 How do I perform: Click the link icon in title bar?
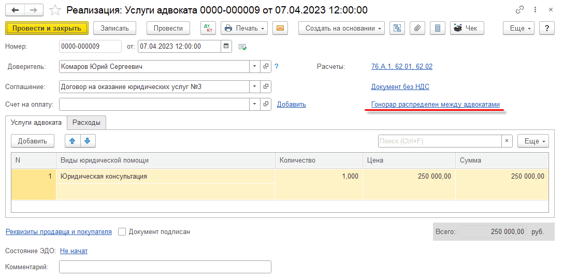coord(519,10)
